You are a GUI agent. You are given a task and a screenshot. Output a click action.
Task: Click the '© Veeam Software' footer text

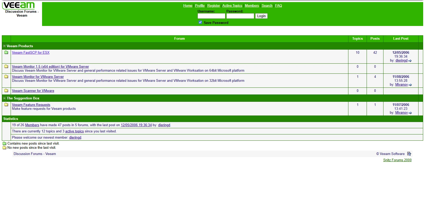390,154
